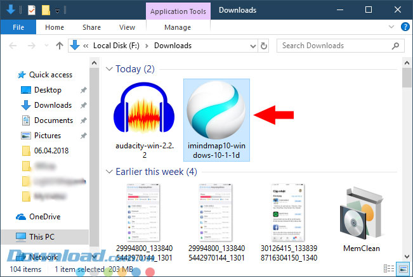Go back using the Back arrow
Screen dimensions: 413x277
(x=13, y=46)
